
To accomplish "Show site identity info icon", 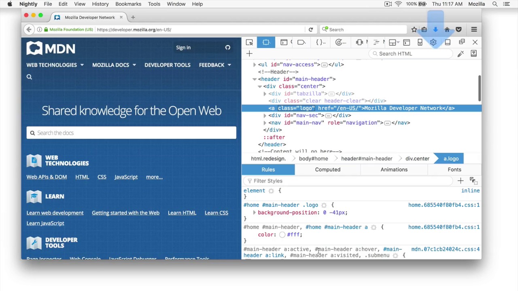I will click(x=39, y=30).
